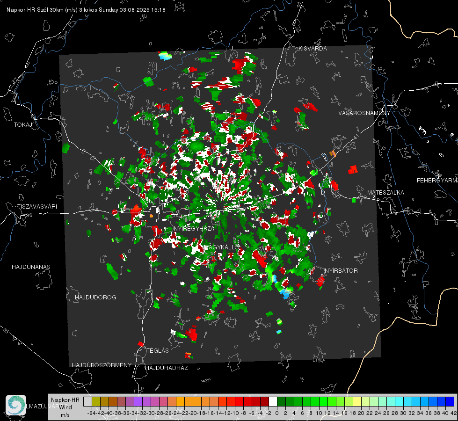
Task: Click the white swatch in the wind legend
Action: coord(273,401)
